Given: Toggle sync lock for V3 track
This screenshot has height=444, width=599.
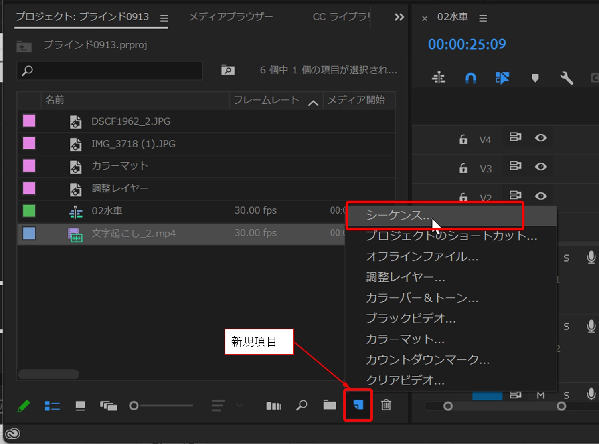Looking at the screenshot, I should click(515, 165).
